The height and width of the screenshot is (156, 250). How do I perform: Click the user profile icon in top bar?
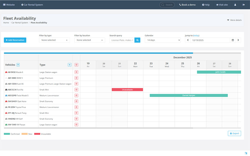point(235,5)
